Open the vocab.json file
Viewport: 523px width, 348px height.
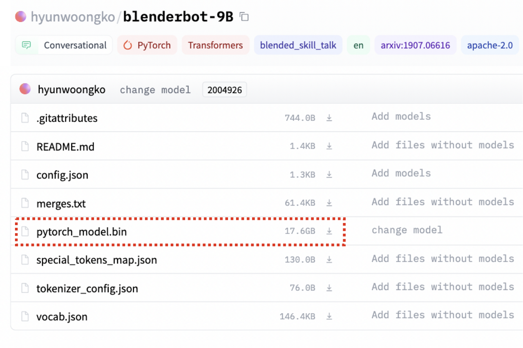[x=62, y=317]
